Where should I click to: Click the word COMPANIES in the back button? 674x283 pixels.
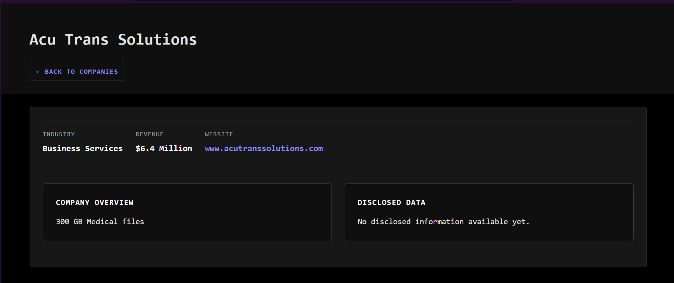pyautogui.click(x=98, y=72)
